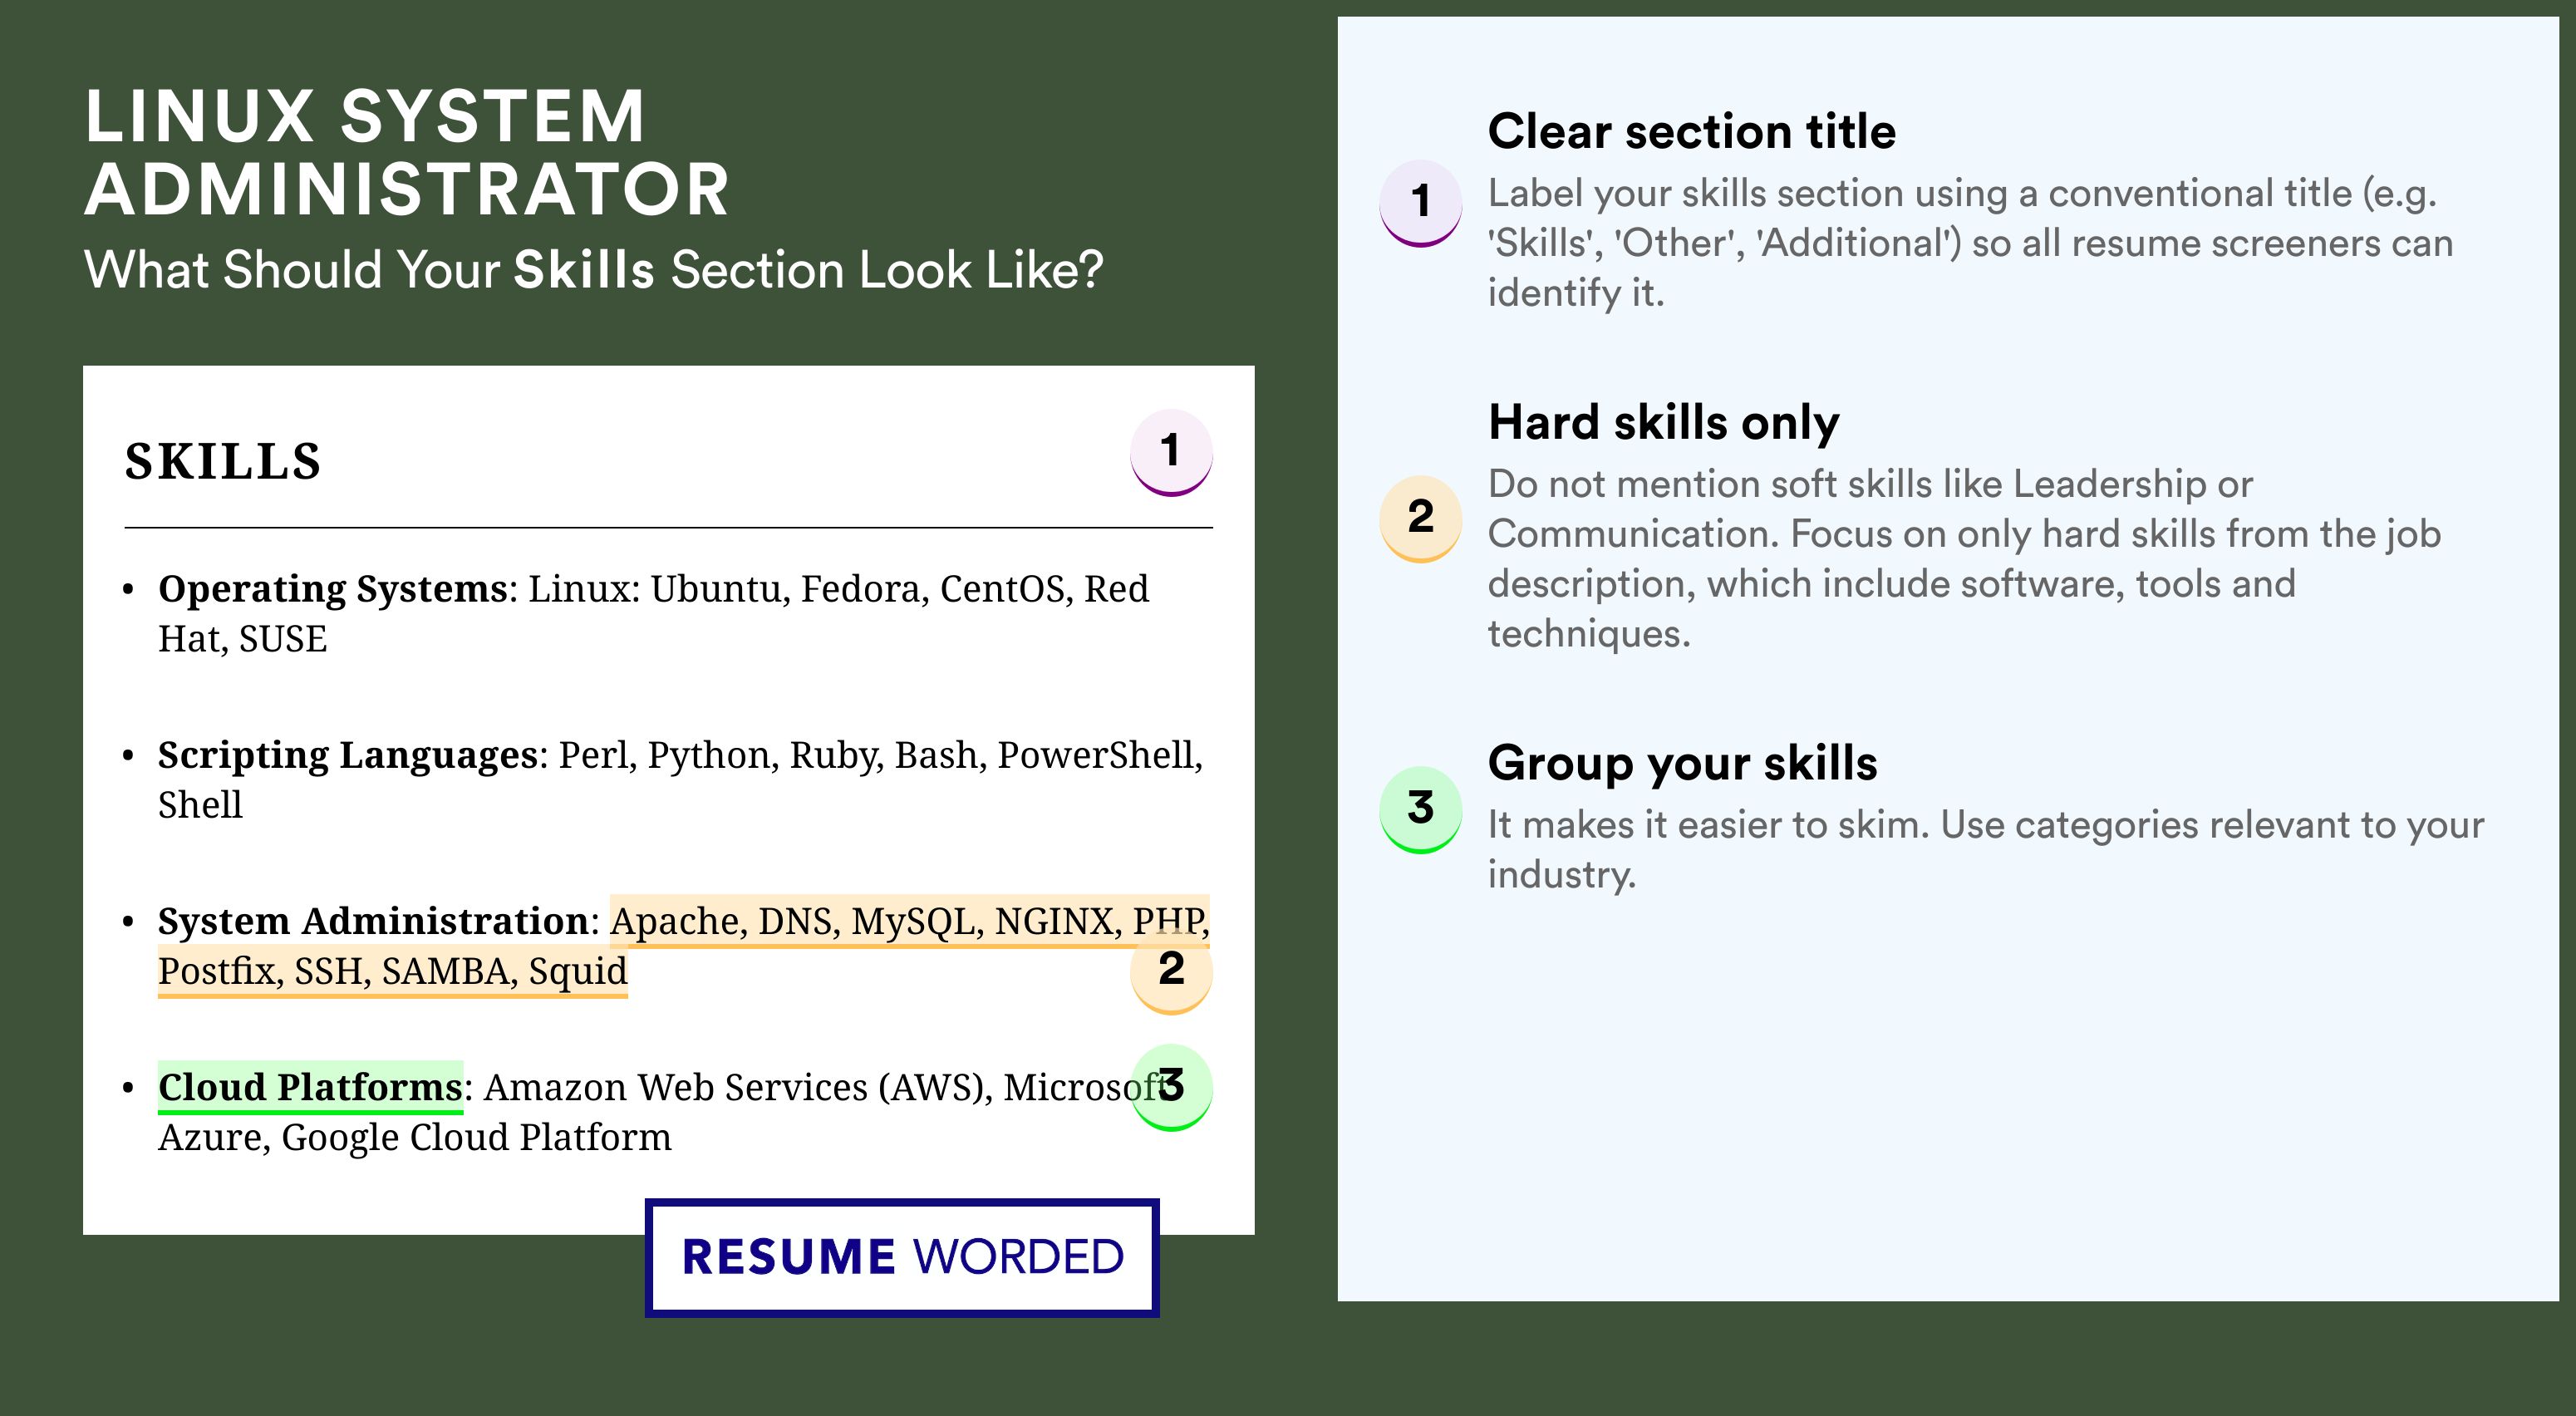
Task: Click the 'Clear section title' heading
Action: (1692, 131)
